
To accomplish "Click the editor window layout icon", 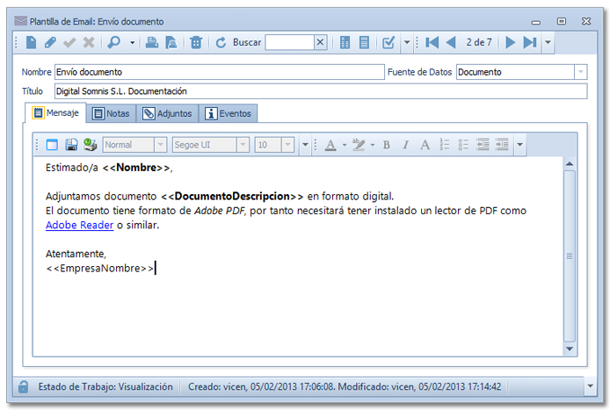I will [52, 145].
